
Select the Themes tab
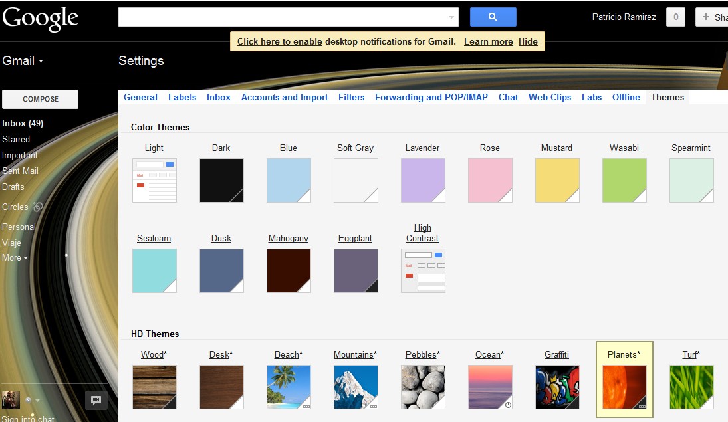tap(667, 97)
